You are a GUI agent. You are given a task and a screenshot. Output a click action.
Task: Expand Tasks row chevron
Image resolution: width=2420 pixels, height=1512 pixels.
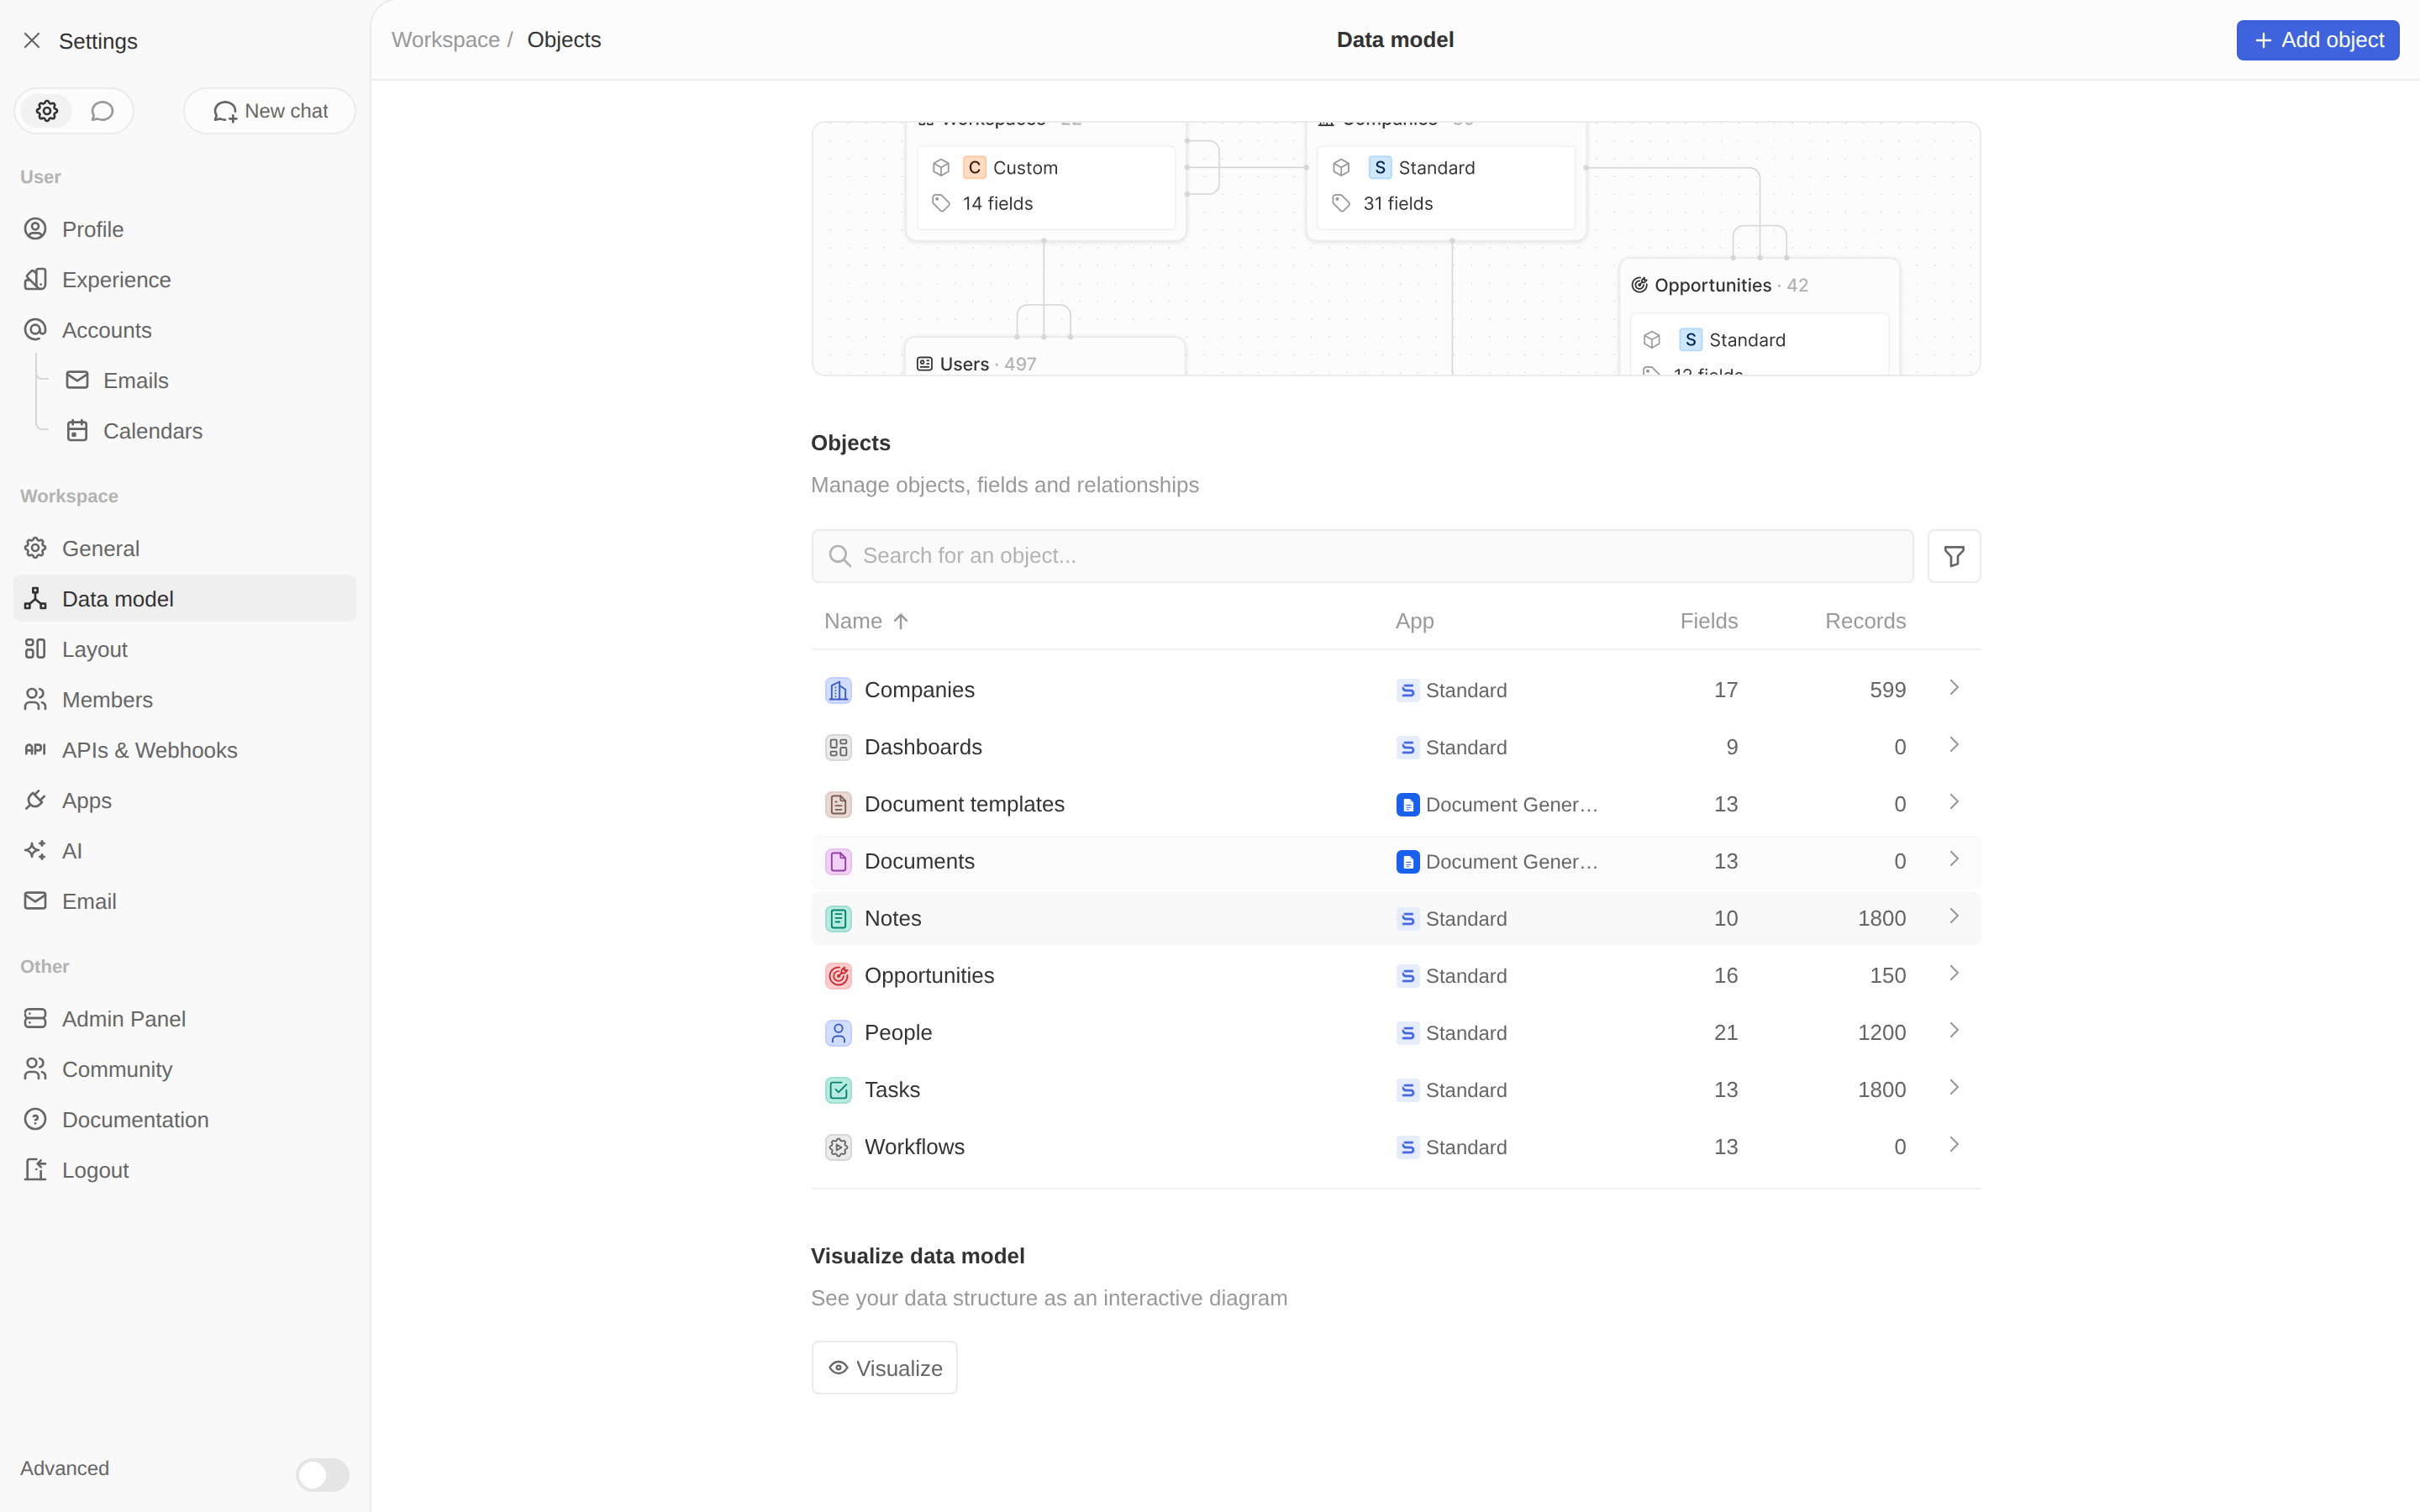[x=1953, y=1087]
